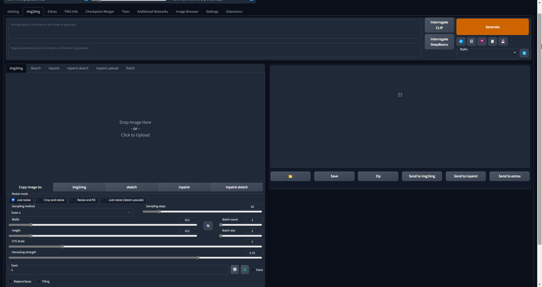The width and height of the screenshot is (542, 287).
Task: Click the Denoising strength slider handle
Action: 198,258
